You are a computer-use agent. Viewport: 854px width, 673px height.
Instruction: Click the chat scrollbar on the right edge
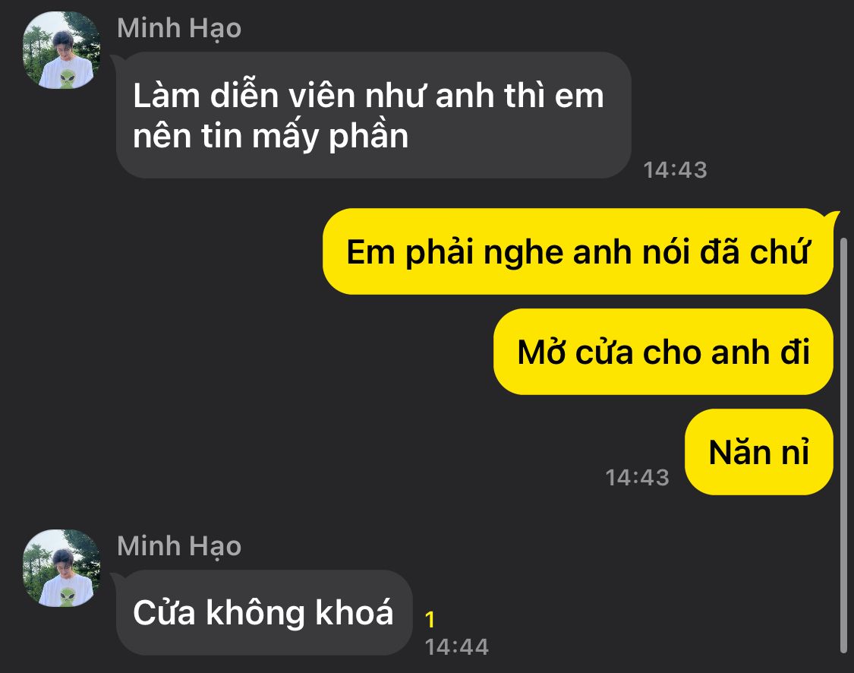[x=843, y=444]
